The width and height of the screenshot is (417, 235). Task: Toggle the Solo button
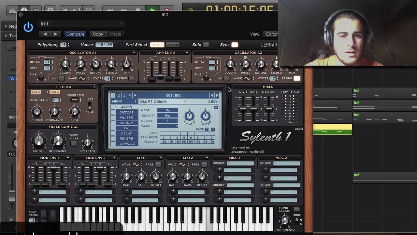(206, 45)
